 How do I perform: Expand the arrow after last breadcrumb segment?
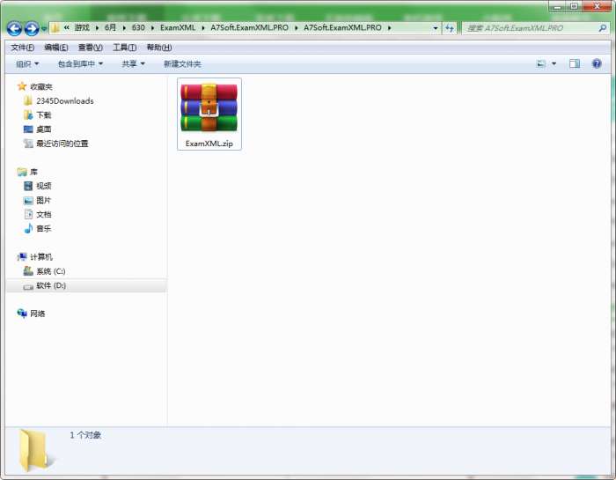[x=389, y=28]
